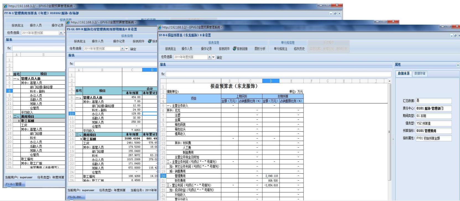460x201 pixels.
Task: Switch to the 数据存储 tab
Action: click(420, 74)
